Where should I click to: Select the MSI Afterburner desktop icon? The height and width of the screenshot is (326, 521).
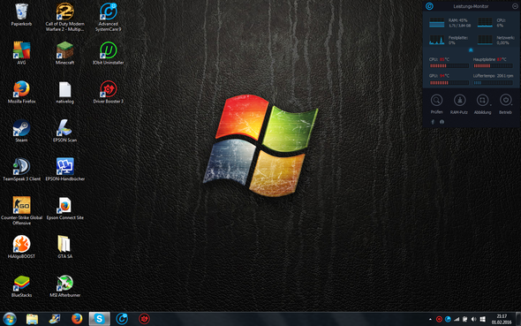[x=64, y=285]
